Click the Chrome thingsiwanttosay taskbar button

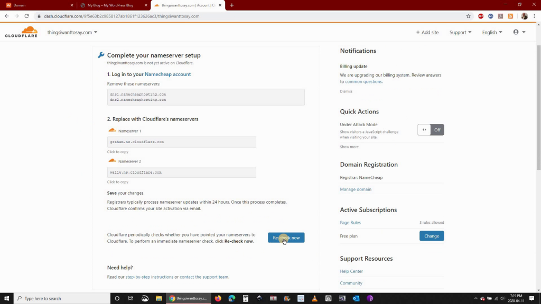pyautogui.click(x=189, y=299)
